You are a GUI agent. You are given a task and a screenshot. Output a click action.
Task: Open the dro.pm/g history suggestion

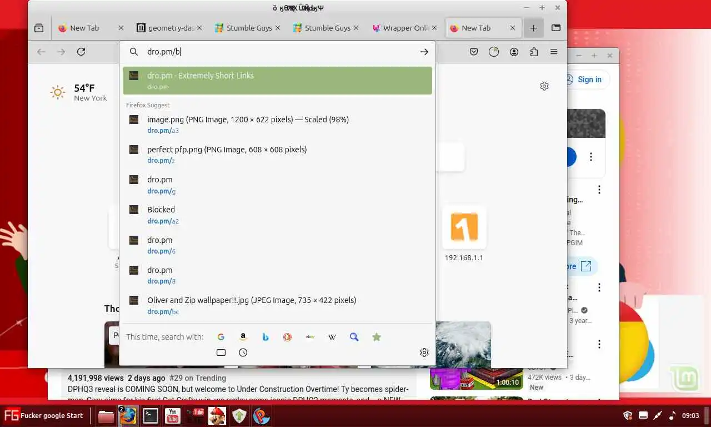tap(277, 185)
